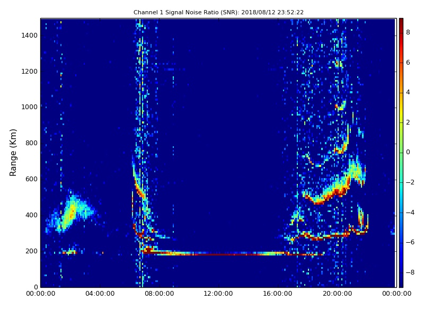The height and width of the screenshot is (318, 424).
Task: Click the 400 range tick label
Action: 31,215
